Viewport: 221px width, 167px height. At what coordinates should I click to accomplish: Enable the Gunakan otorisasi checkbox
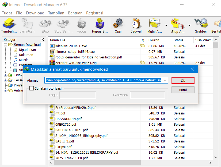(x=32, y=88)
